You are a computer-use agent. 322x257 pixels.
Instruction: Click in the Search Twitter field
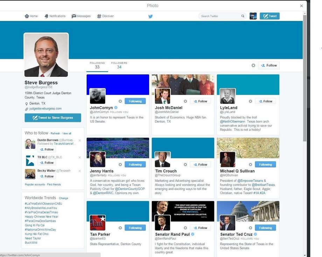pos(220,16)
